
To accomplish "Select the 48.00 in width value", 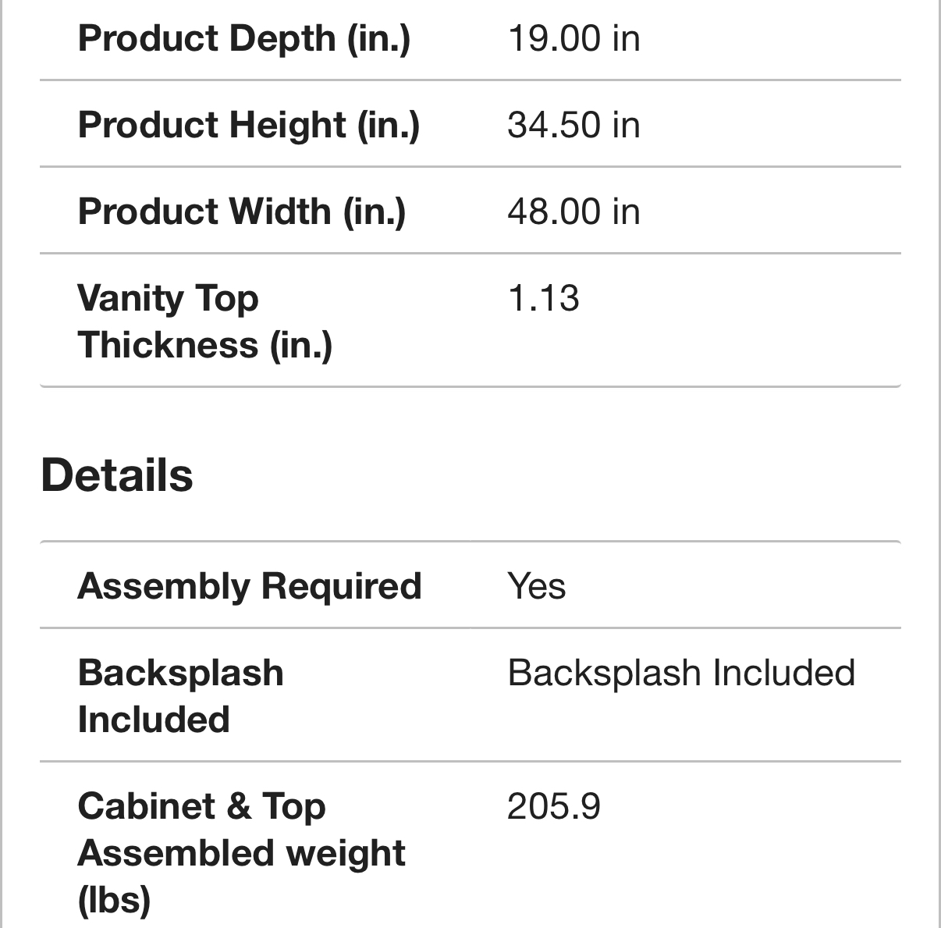I will (573, 212).
